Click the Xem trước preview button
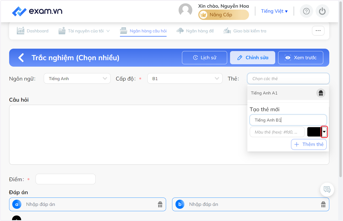Image resolution: width=343 pixels, height=221 pixels. tap(301, 58)
